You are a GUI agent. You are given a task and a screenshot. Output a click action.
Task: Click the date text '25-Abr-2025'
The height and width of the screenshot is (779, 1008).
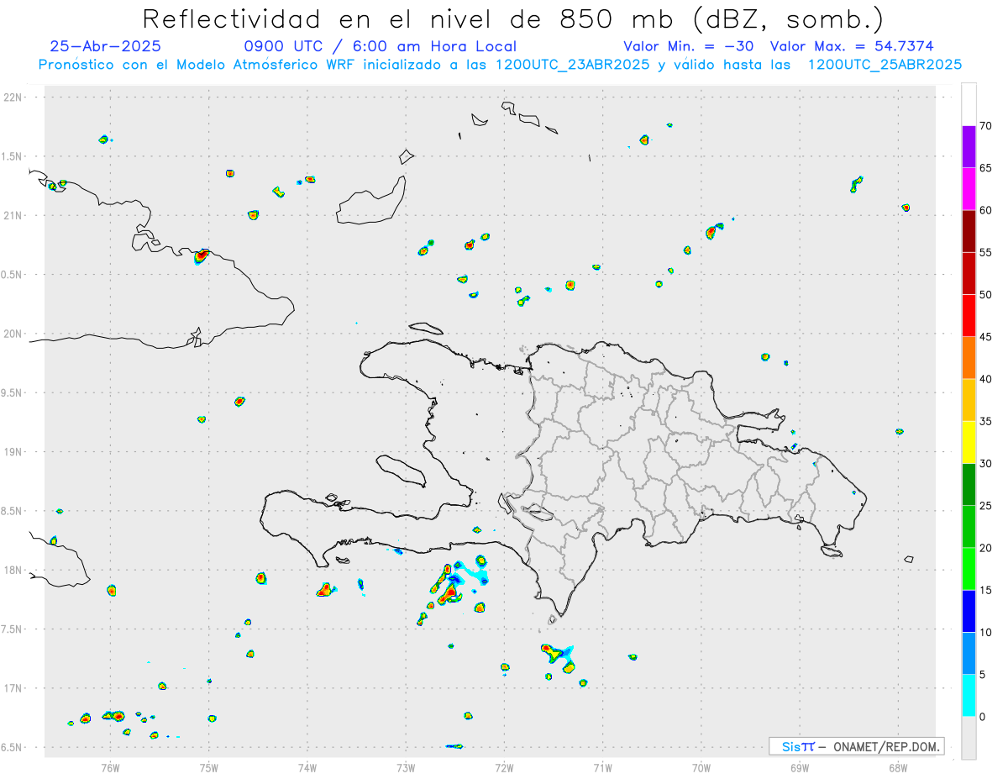(x=106, y=46)
